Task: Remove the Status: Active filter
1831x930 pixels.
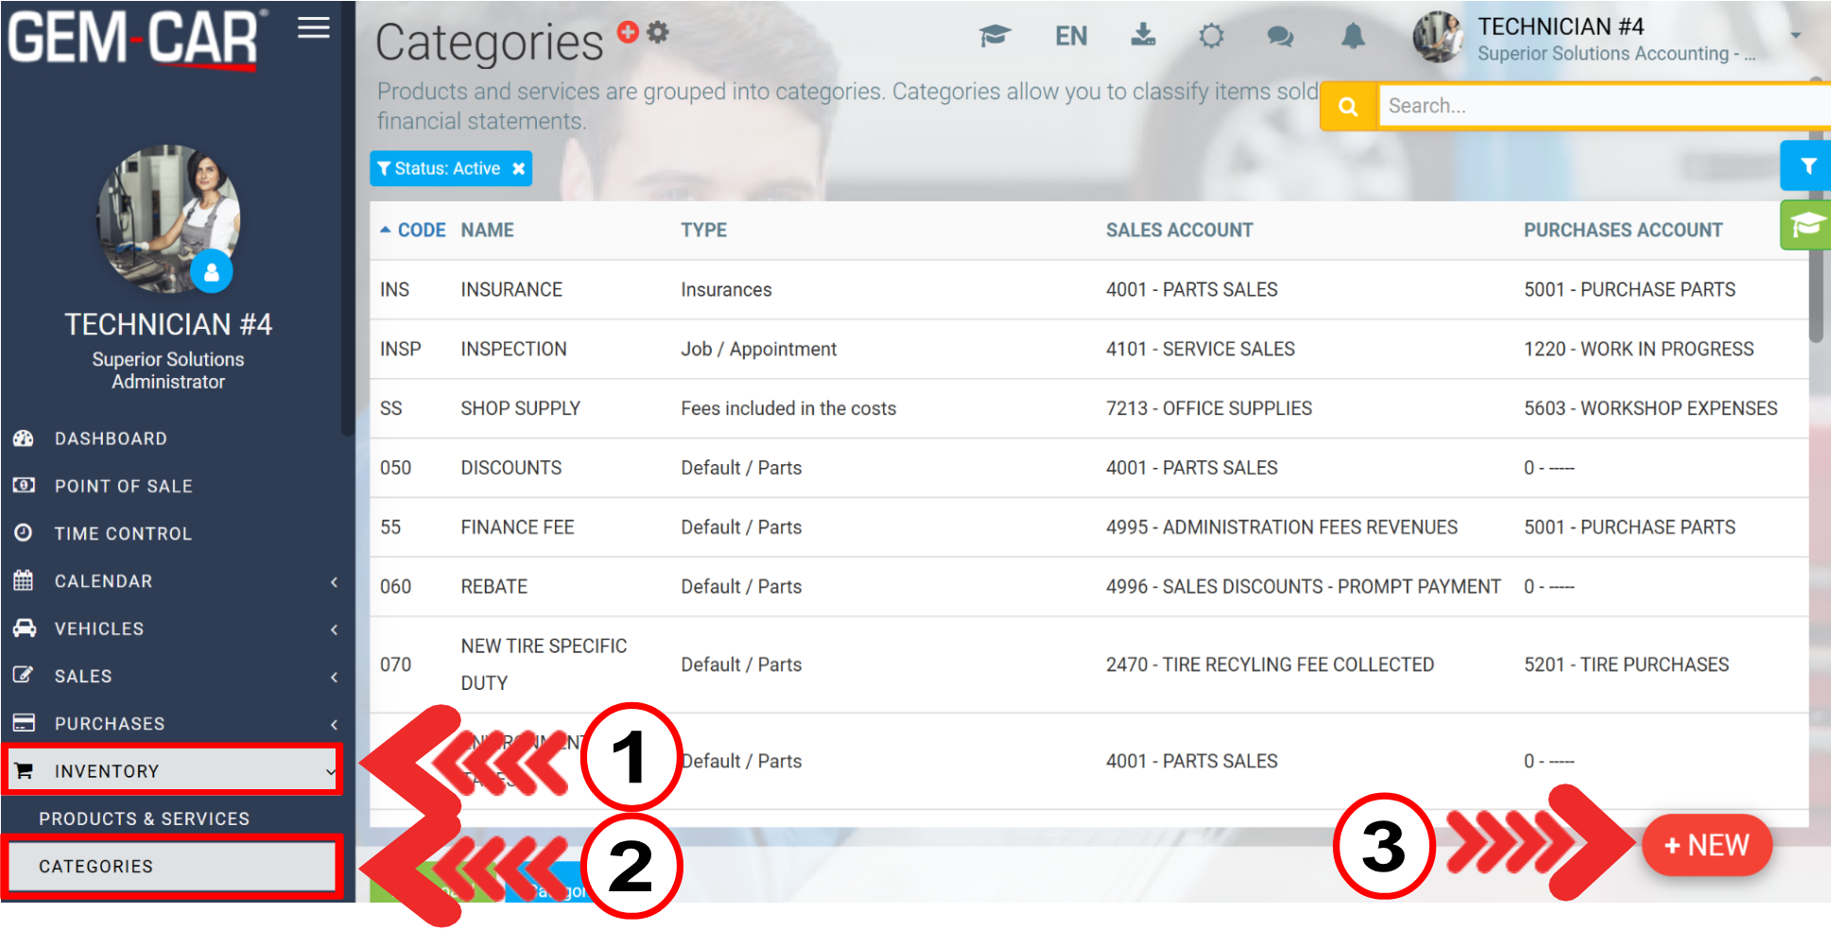Action: point(519,169)
